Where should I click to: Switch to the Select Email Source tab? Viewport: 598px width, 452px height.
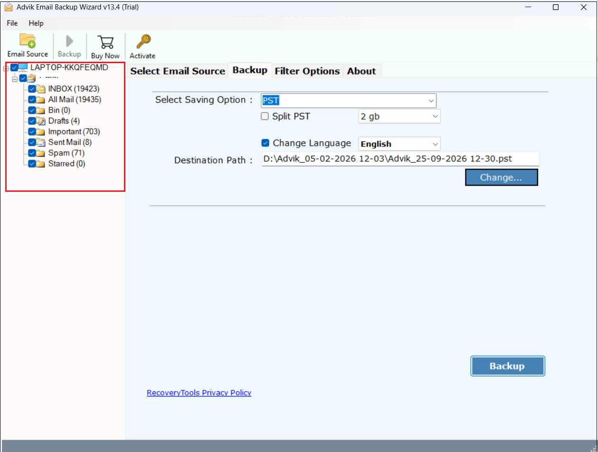pyautogui.click(x=178, y=71)
